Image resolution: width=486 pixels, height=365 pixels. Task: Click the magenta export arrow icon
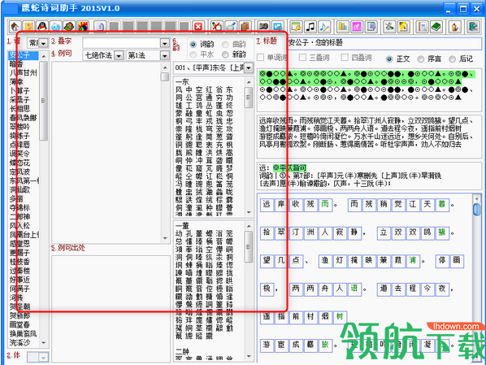pyautogui.click(x=357, y=27)
